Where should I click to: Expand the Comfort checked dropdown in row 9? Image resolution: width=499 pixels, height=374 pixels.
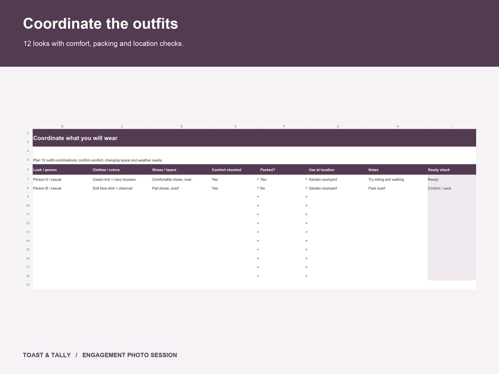pyautogui.click(x=258, y=197)
